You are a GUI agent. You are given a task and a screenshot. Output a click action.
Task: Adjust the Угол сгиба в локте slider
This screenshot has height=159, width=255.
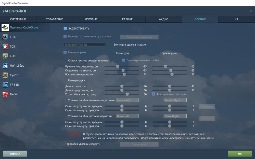(x=122, y=94)
